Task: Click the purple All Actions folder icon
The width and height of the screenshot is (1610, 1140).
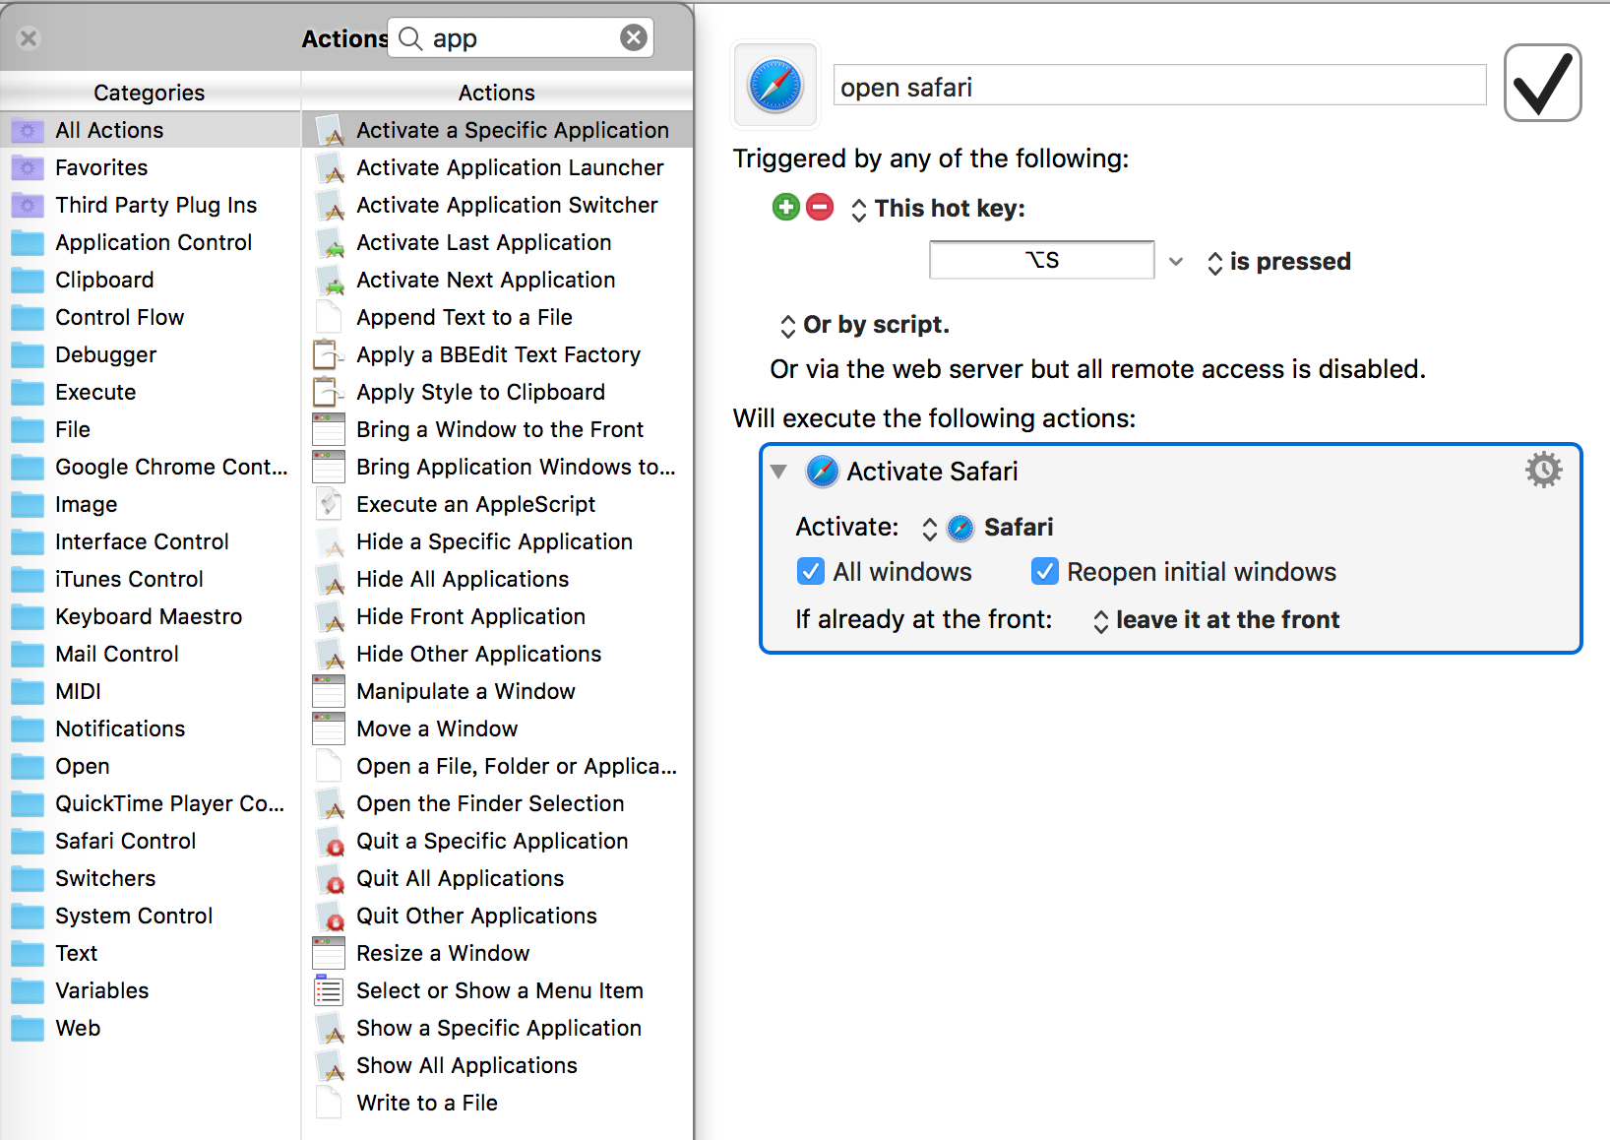Action: tap(28, 130)
